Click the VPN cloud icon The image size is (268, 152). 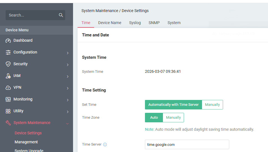[x=8, y=88]
